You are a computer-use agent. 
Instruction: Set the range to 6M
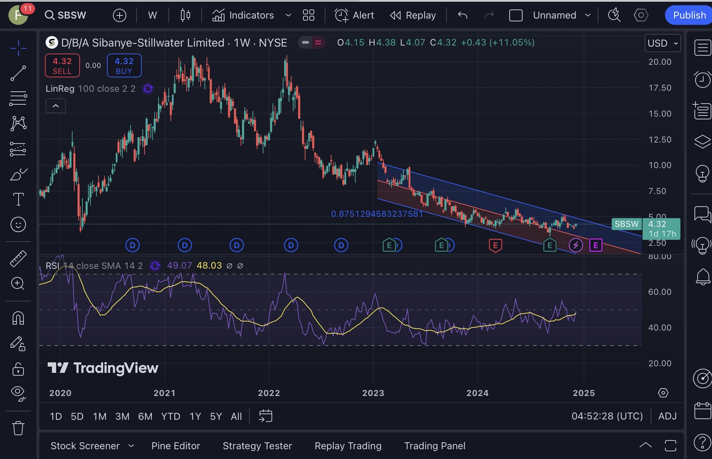click(145, 416)
